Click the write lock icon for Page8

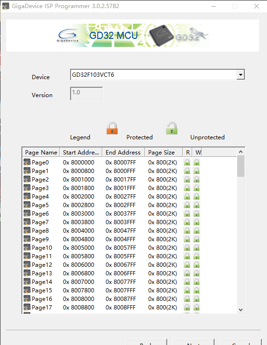coord(196,231)
